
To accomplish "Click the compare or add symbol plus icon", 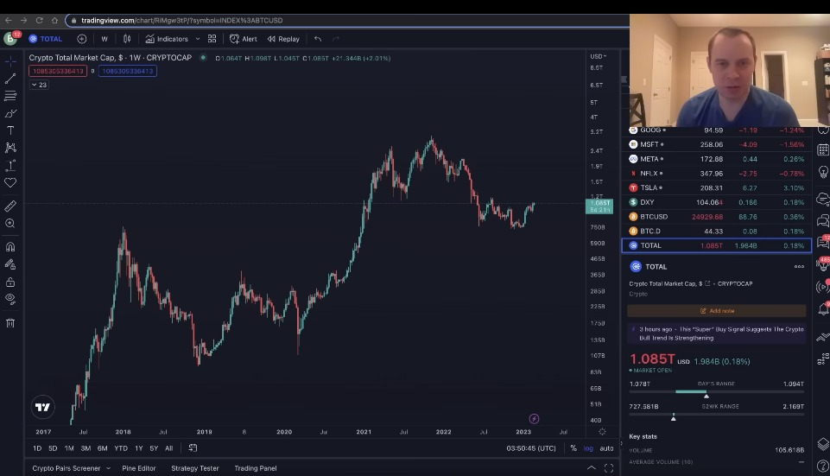I will coord(81,39).
